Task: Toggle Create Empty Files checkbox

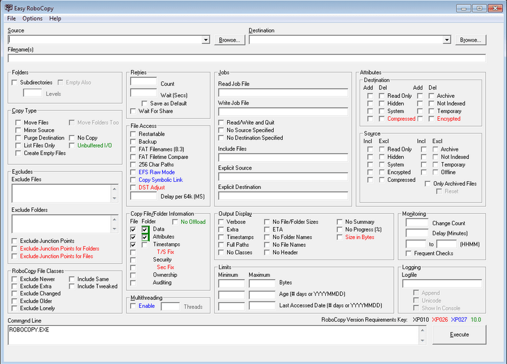Action: click(x=18, y=153)
